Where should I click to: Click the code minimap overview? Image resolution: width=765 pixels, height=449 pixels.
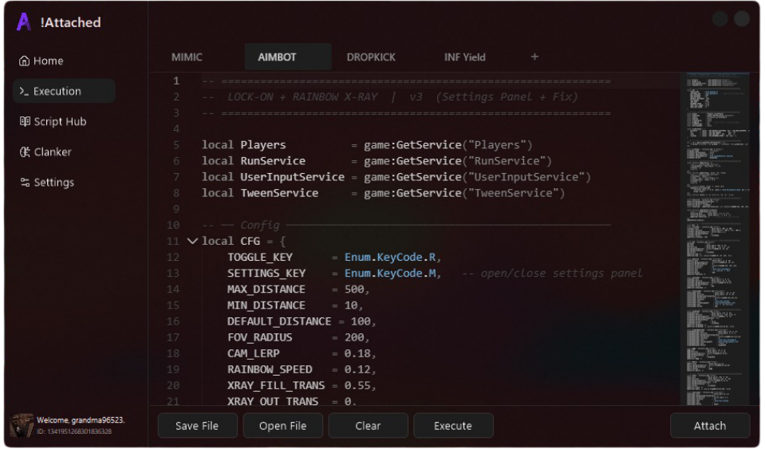tap(716, 239)
